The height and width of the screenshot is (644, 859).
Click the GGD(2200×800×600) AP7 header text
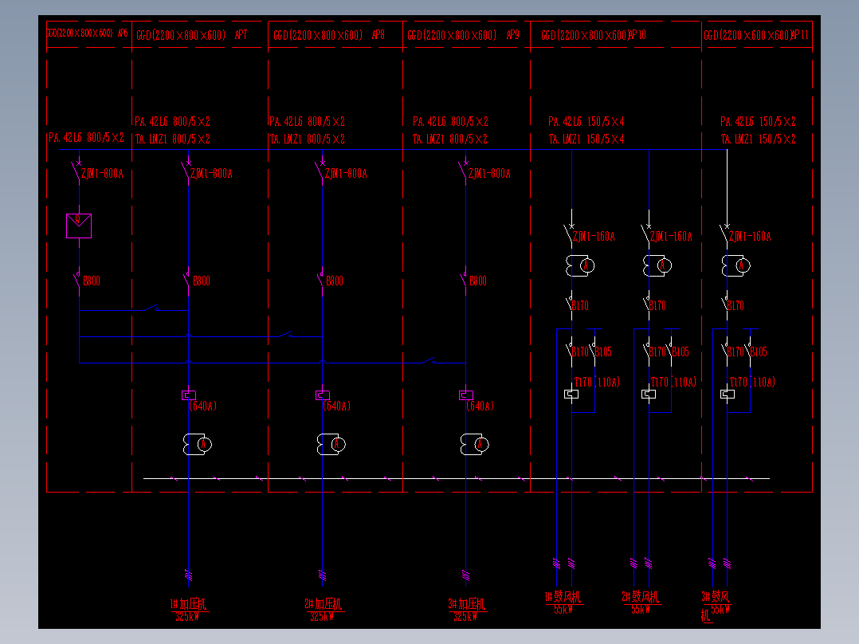click(192, 35)
